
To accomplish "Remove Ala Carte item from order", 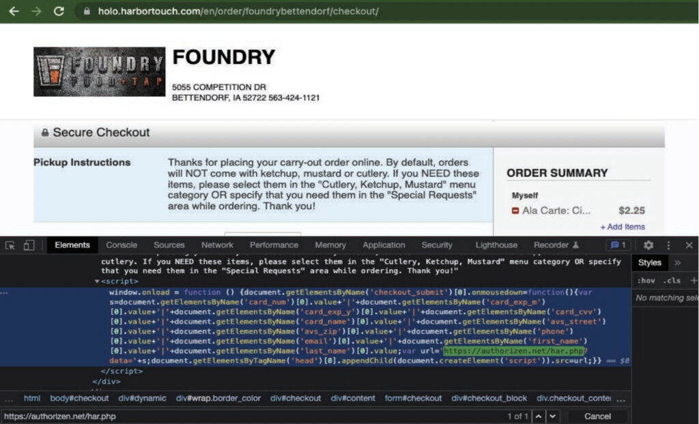I will (x=515, y=211).
